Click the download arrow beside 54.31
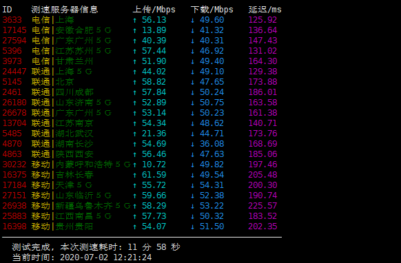 (192, 185)
